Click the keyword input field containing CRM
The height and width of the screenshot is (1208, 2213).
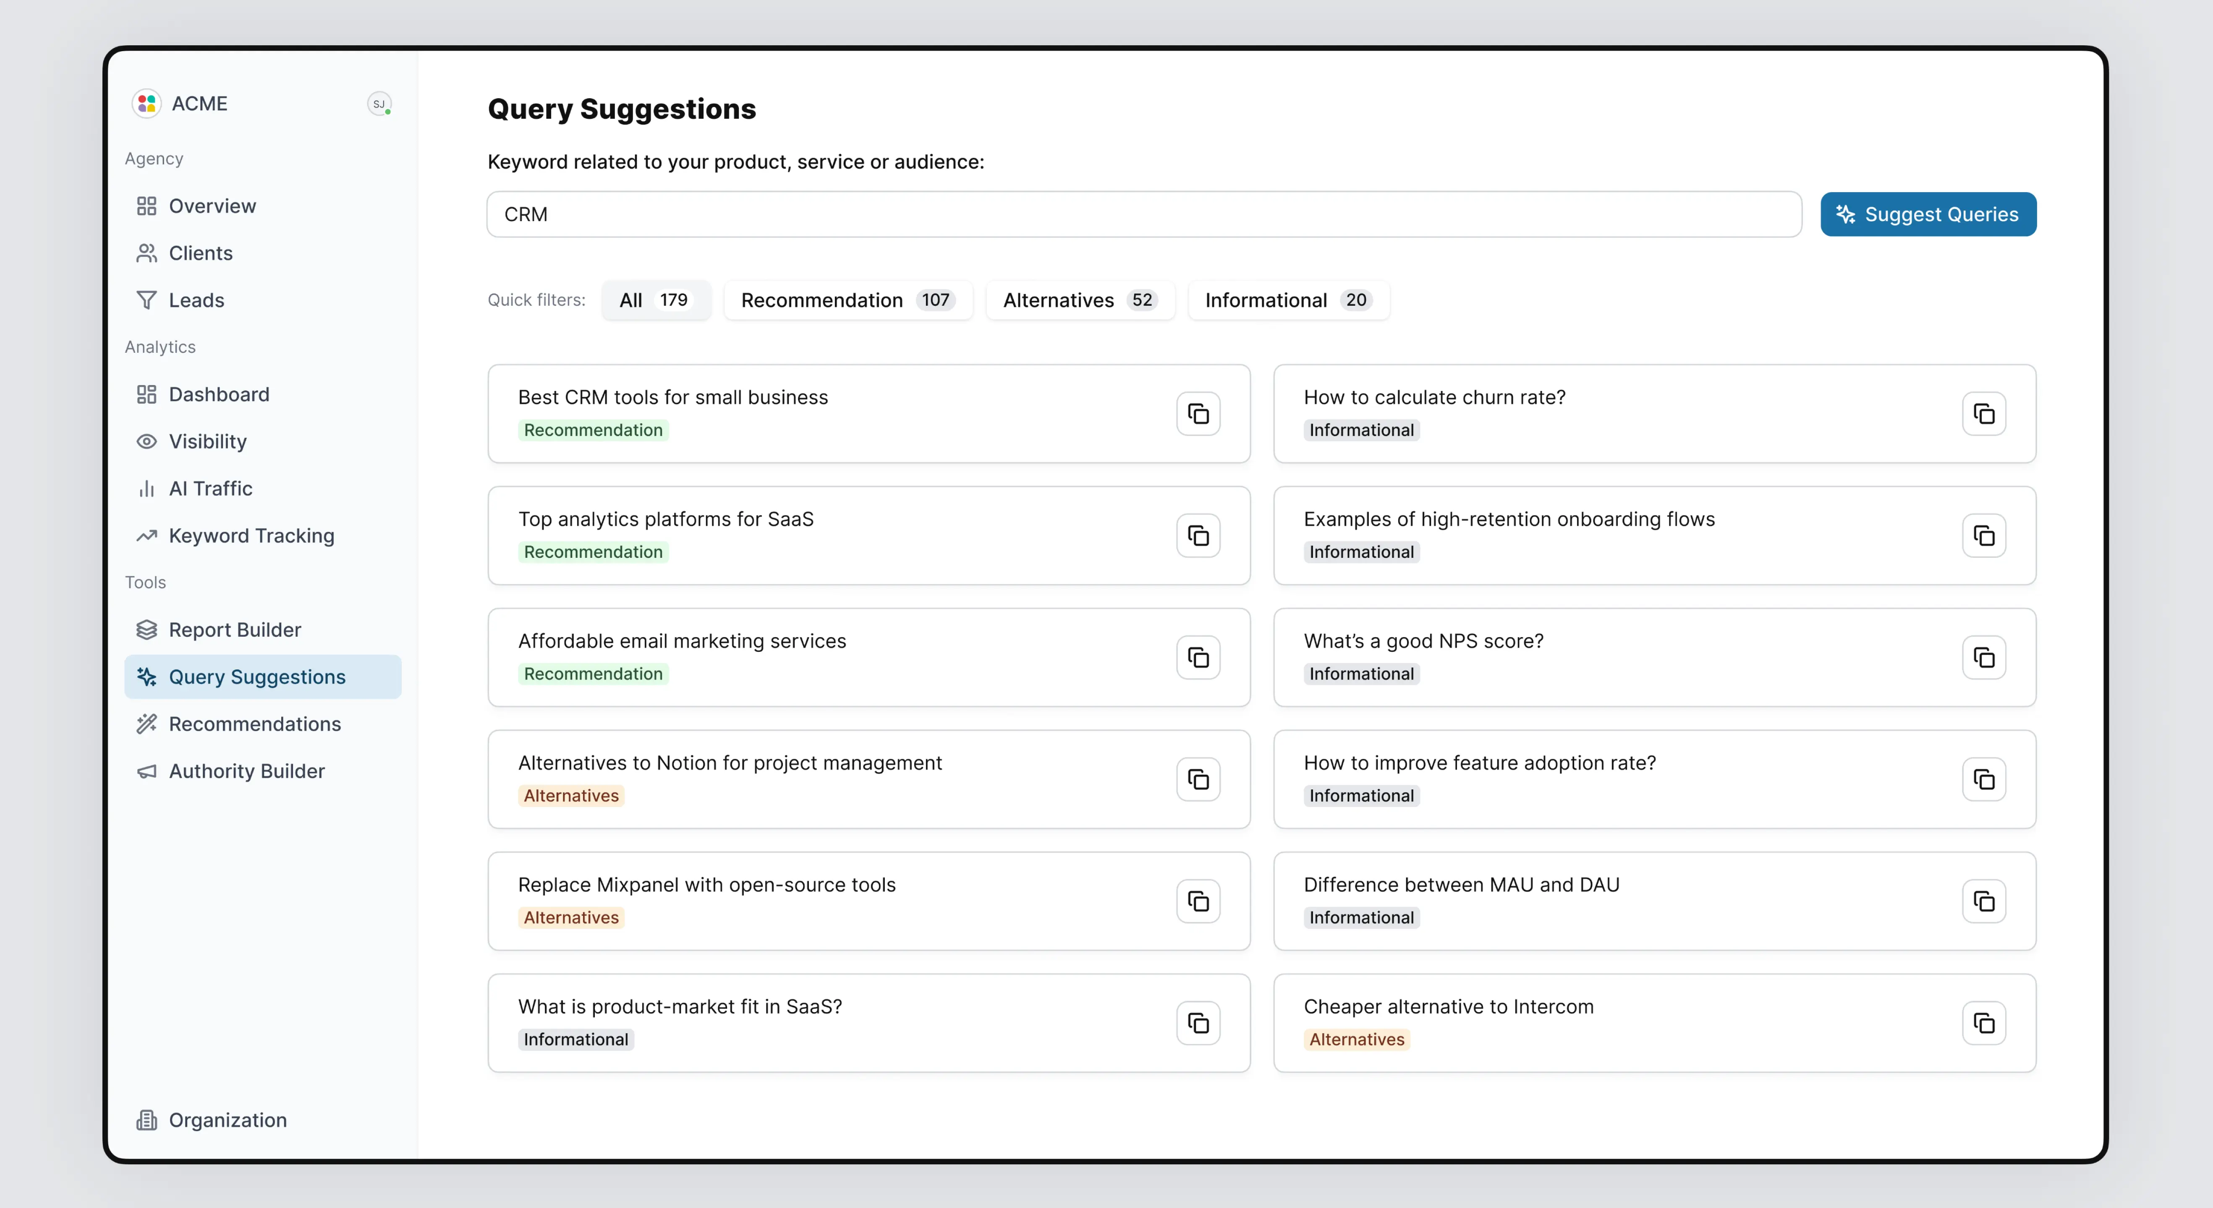coord(1143,215)
